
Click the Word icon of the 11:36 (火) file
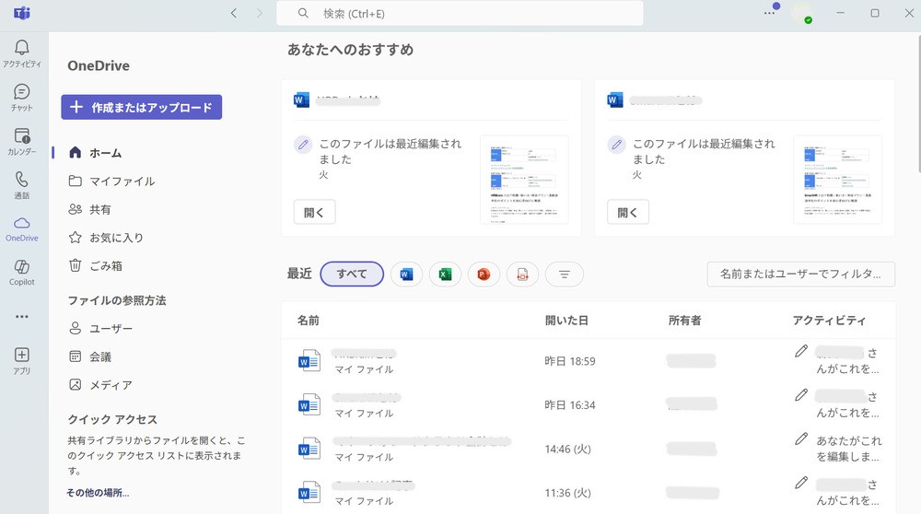click(x=309, y=493)
